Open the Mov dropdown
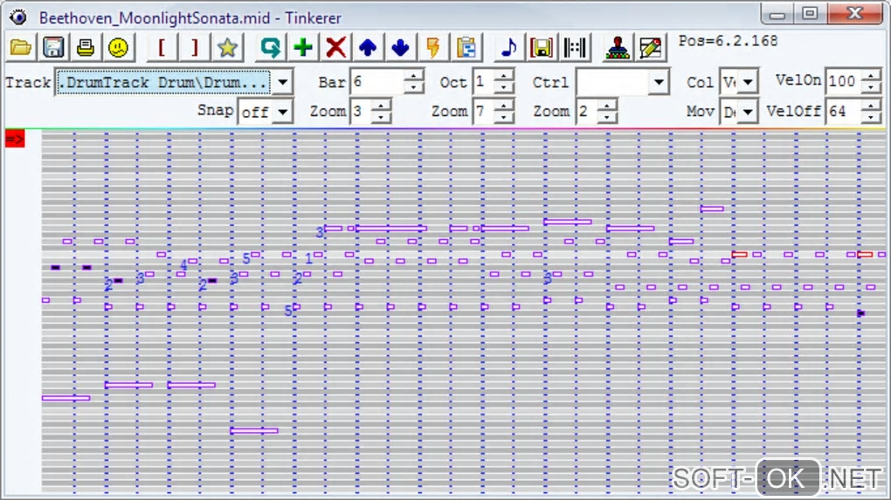Viewport: 891px width, 500px height. point(749,112)
